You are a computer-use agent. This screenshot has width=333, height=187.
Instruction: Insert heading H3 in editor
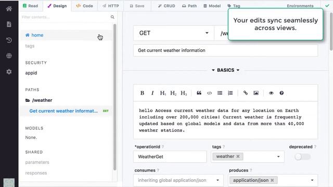(x=184, y=93)
